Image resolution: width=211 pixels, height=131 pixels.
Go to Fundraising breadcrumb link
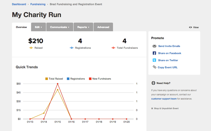tap(38, 4)
